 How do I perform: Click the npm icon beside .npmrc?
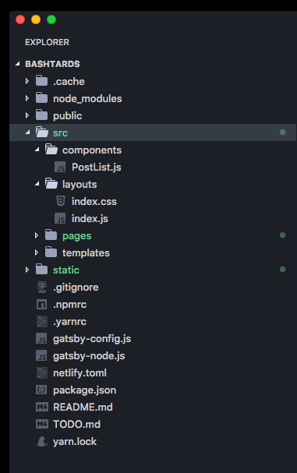(x=41, y=305)
